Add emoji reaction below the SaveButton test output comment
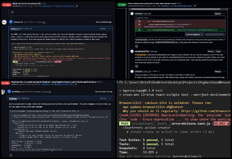The width and height of the screenshot is (232, 159). [x=11, y=155]
